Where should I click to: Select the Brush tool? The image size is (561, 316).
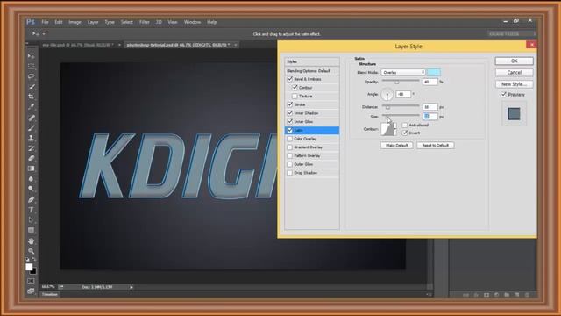(x=32, y=128)
